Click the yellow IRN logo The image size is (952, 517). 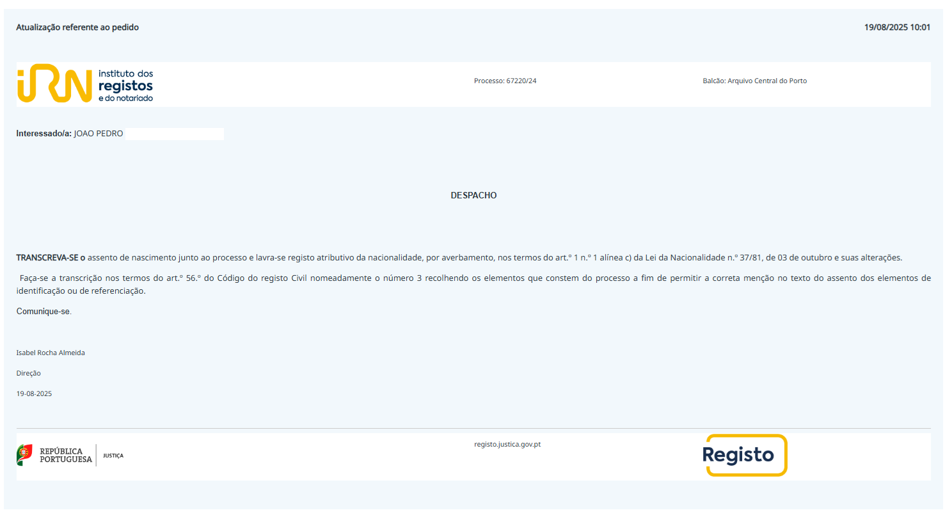[x=51, y=84]
